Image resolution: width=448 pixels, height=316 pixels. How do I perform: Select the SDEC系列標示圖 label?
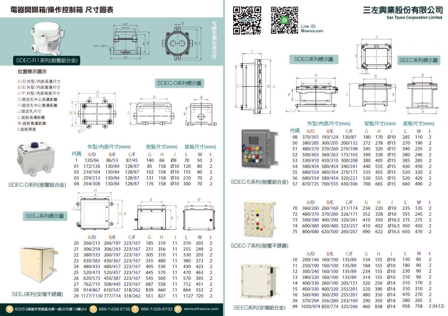click(x=313, y=59)
